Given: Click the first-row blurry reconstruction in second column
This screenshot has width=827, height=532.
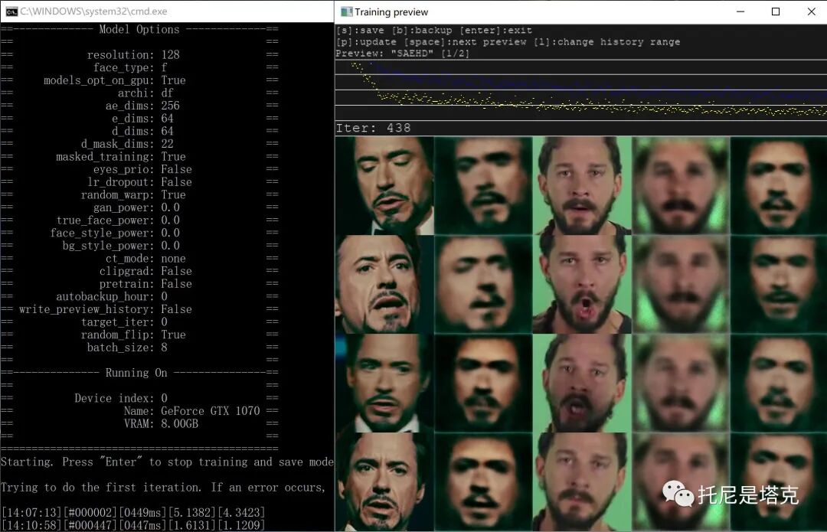Looking at the screenshot, I should (x=483, y=185).
